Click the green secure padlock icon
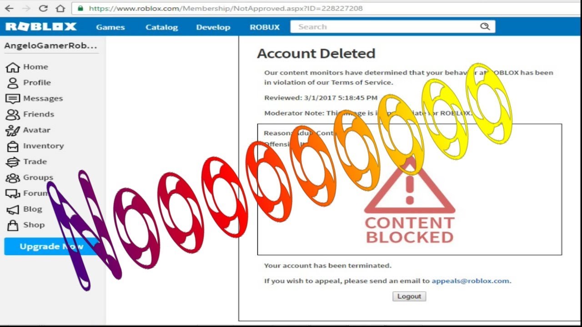 80,8
